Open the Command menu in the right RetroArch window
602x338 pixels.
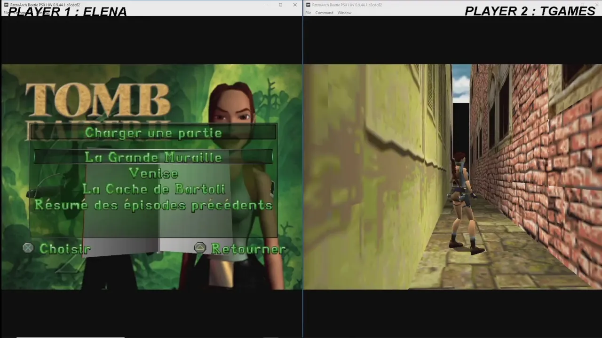pos(324,13)
